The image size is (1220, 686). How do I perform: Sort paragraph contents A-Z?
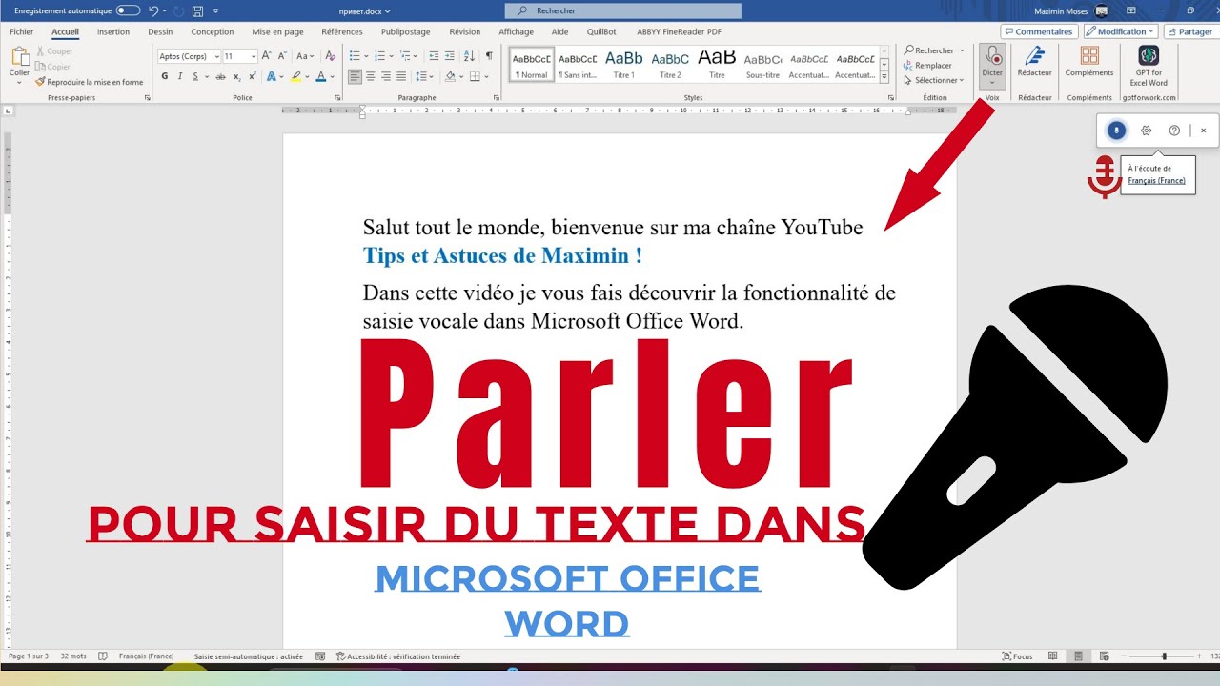coord(469,56)
